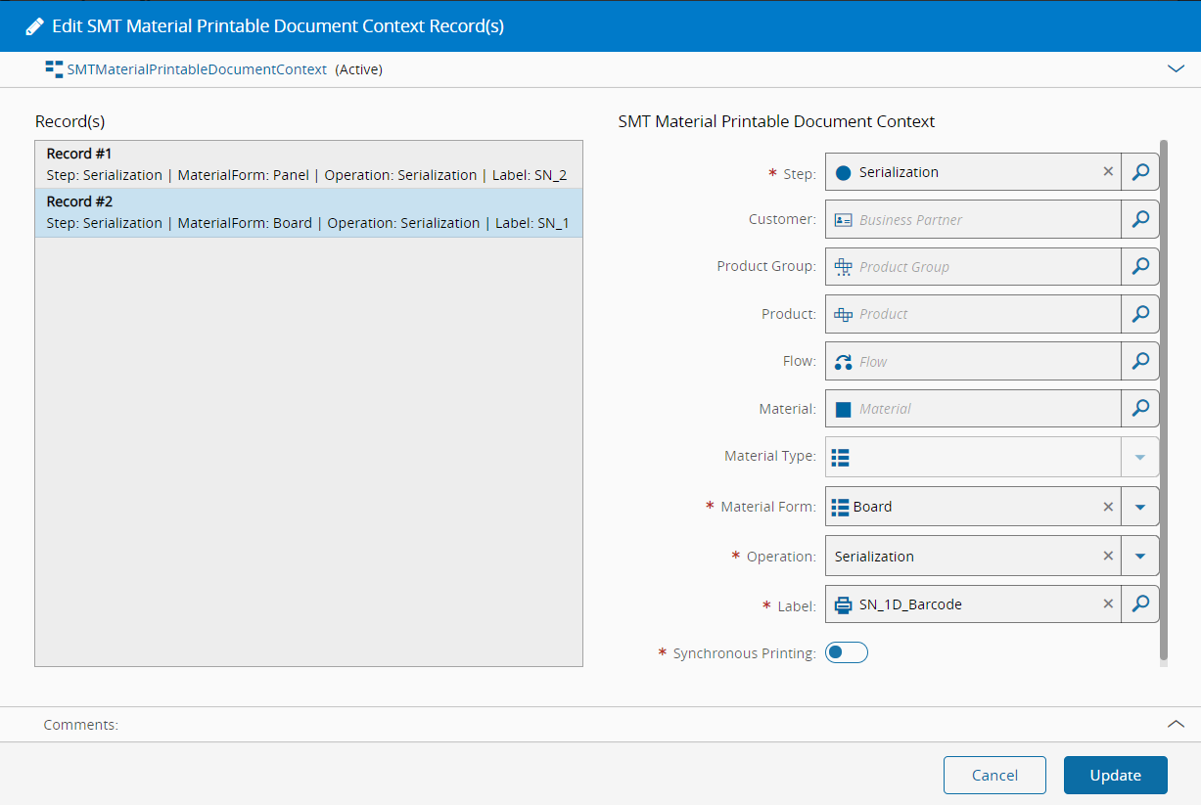Image resolution: width=1201 pixels, height=805 pixels.
Task: Click the Product Group search icon
Action: pyautogui.click(x=1139, y=266)
